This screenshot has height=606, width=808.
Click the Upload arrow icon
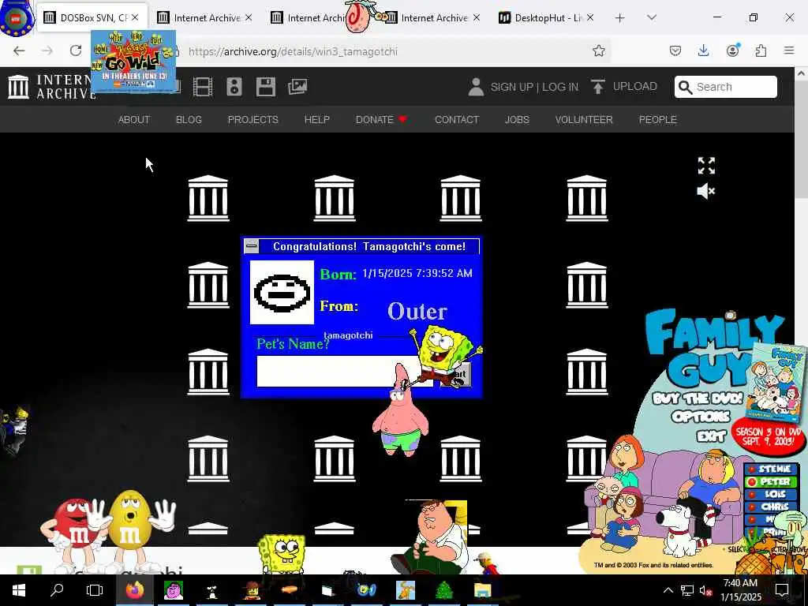598,87
